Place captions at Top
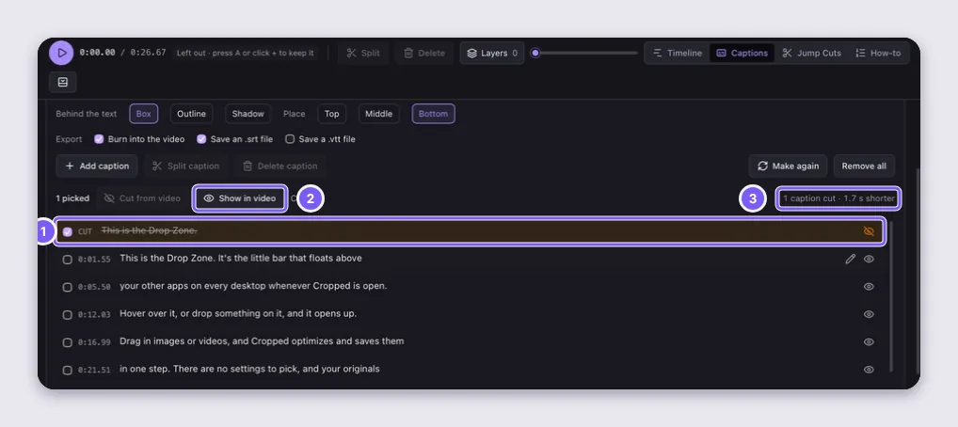The height and width of the screenshot is (427, 958). [x=332, y=114]
